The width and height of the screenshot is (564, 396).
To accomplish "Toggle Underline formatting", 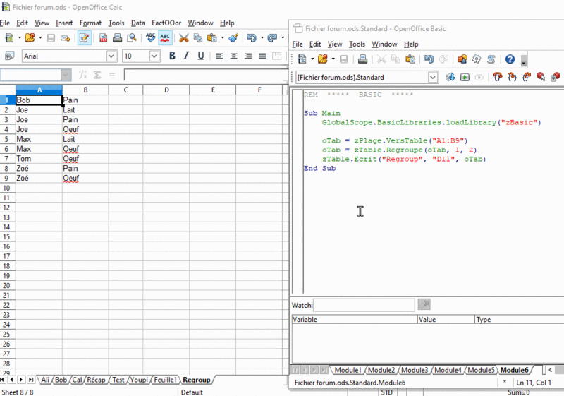I will pos(201,56).
